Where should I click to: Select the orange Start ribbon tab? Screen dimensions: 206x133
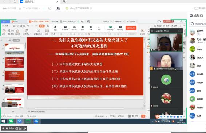pyautogui.click(x=41, y=26)
